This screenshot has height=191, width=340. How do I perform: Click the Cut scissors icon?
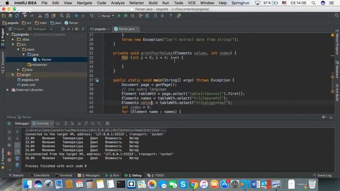point(40,16)
